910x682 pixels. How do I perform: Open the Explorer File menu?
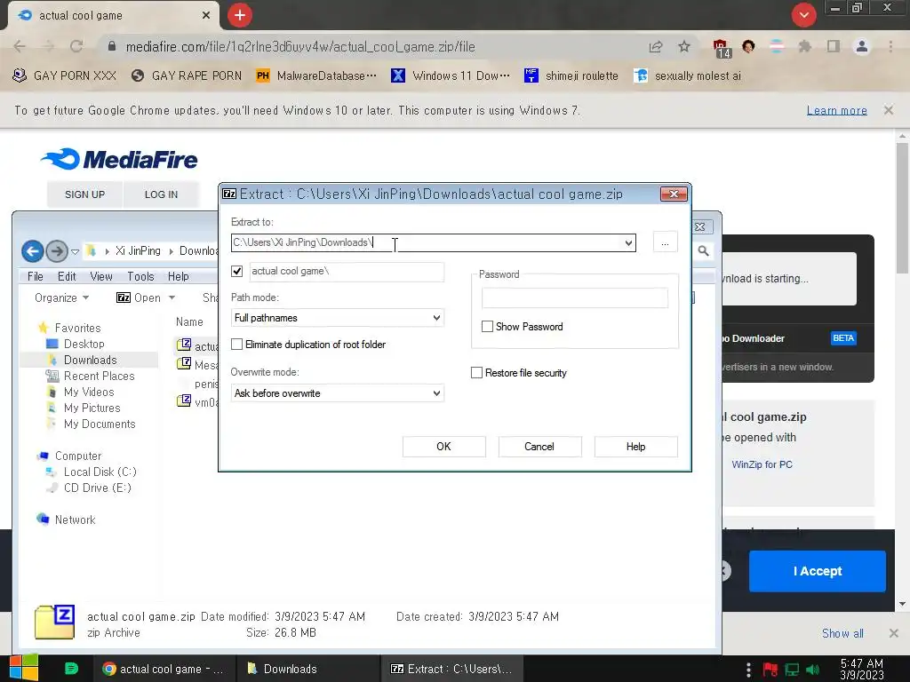click(x=35, y=277)
